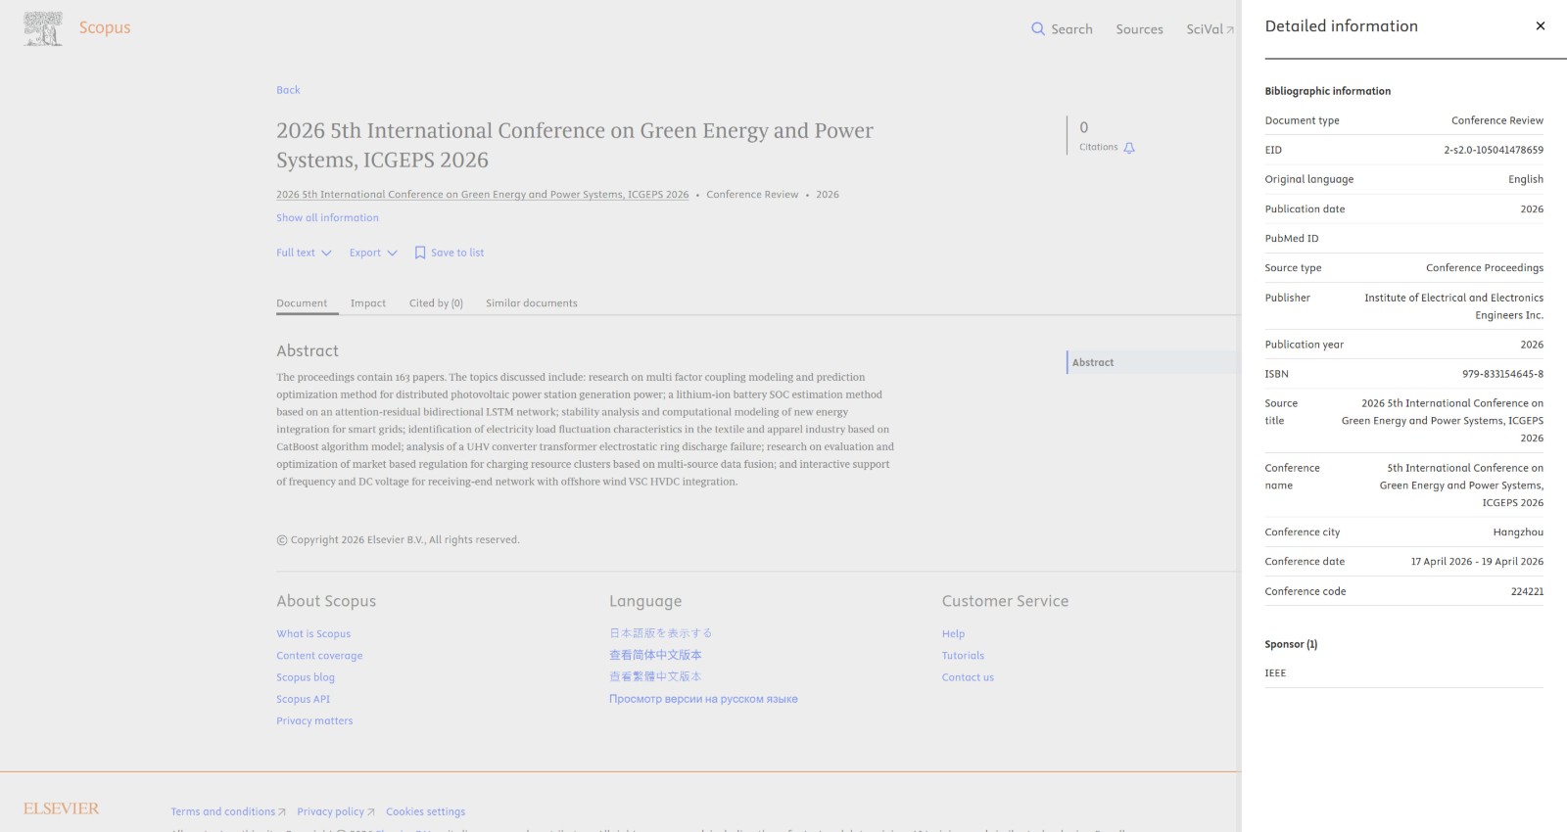Go Back to the previous page

pos(288,90)
